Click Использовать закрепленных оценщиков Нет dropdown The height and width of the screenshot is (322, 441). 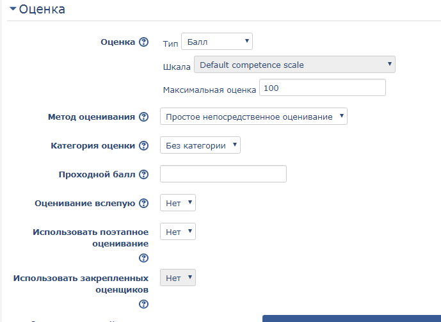[x=177, y=278]
